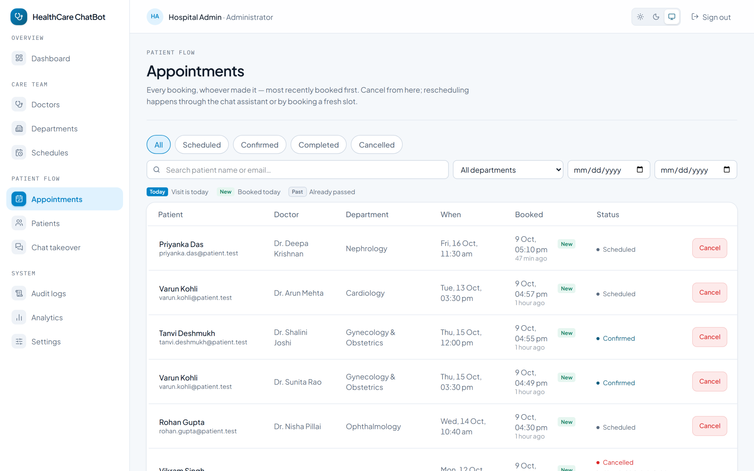The height and width of the screenshot is (471, 754).
Task: Open the Analytics page
Action: (x=65, y=317)
